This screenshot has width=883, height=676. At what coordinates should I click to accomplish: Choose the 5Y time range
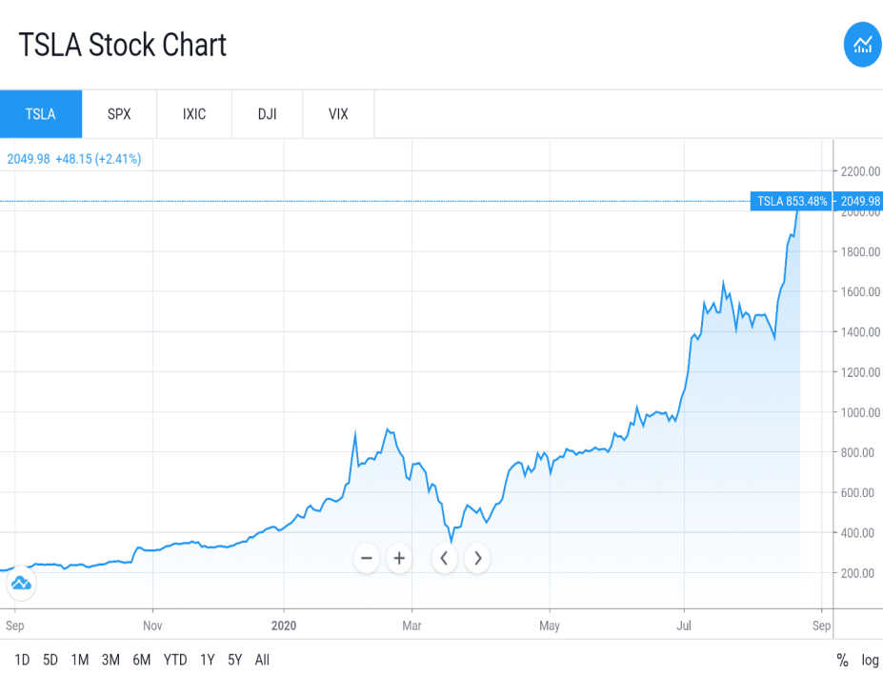(235, 660)
